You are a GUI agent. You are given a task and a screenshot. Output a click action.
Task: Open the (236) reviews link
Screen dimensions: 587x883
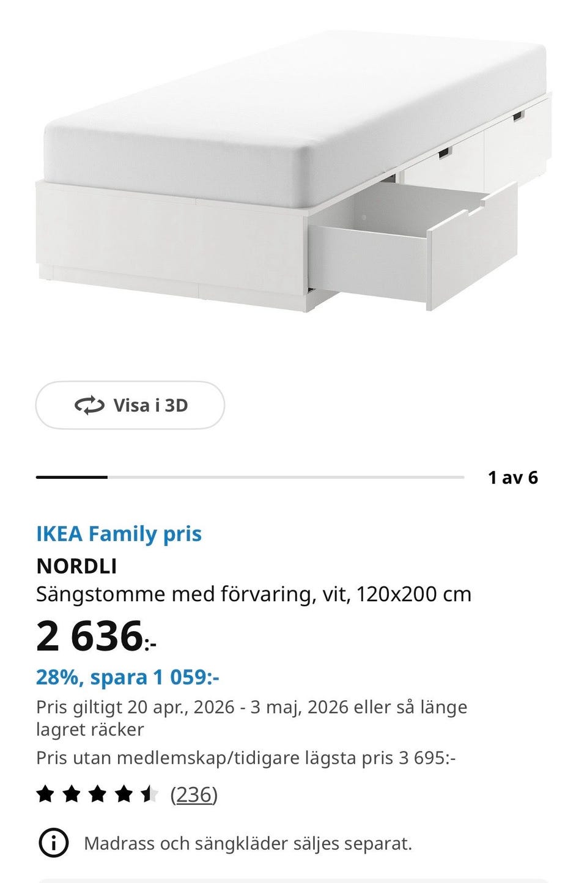pos(194,795)
